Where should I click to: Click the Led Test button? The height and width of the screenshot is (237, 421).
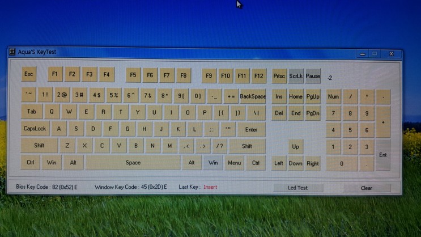[298, 188]
